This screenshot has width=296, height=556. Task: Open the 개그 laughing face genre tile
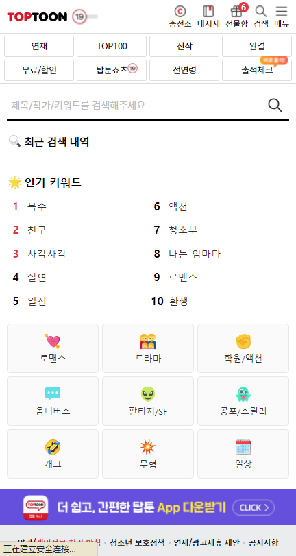pyautogui.click(x=53, y=454)
